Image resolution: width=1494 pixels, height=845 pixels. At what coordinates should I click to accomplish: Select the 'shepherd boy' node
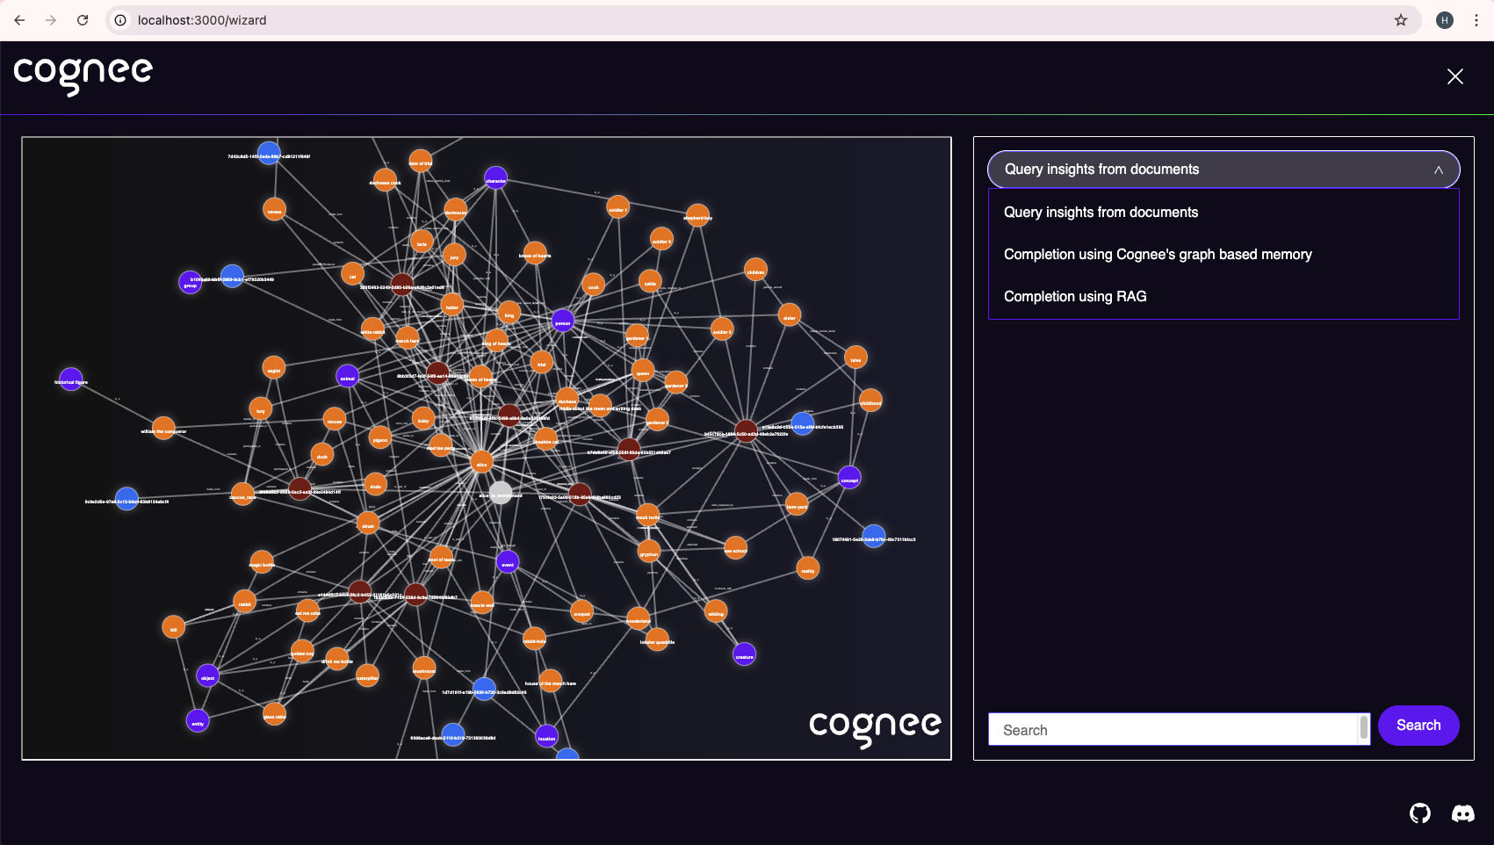click(x=697, y=215)
